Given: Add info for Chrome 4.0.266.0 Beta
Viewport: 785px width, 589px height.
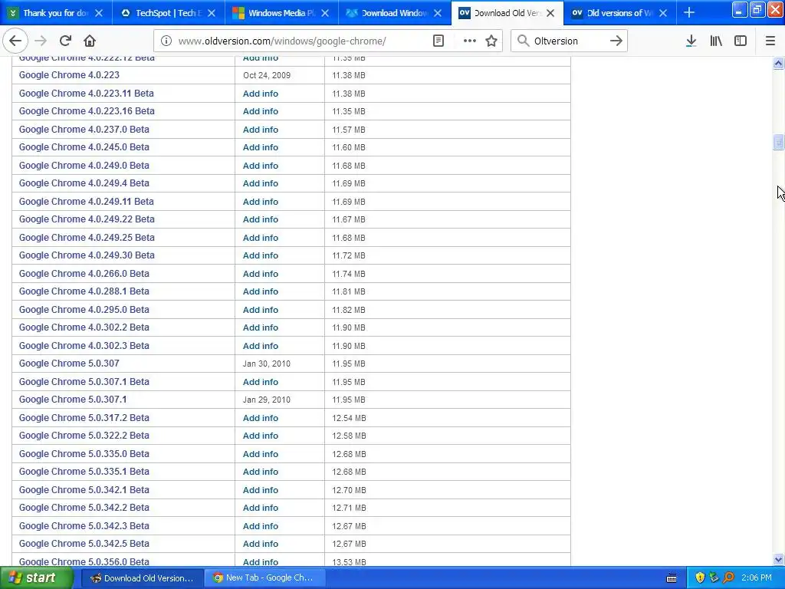Looking at the screenshot, I should coord(261,274).
